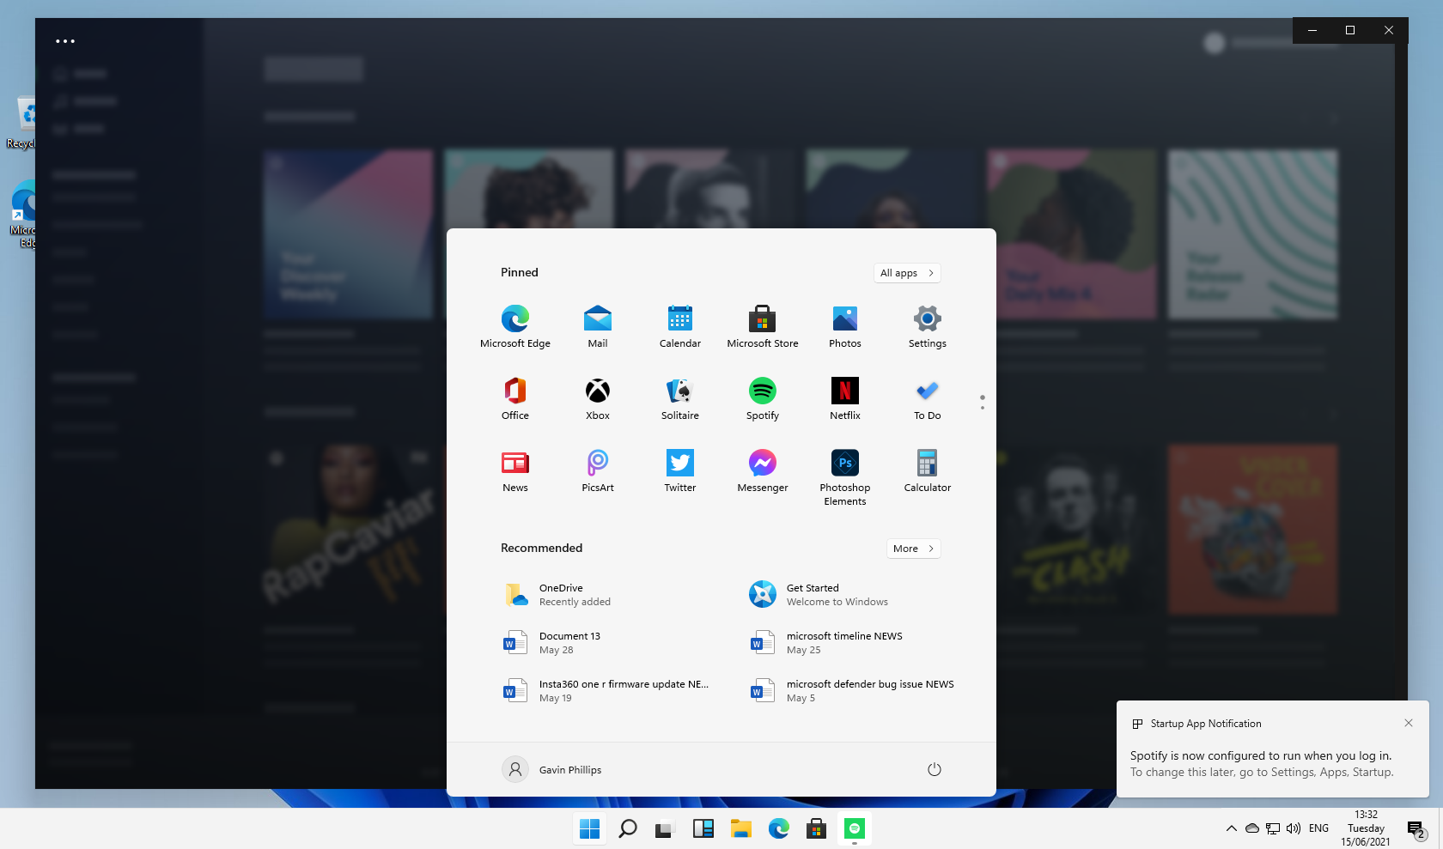The image size is (1443, 849).
Task: Open Twitter from the pinned apps
Action: [x=679, y=470]
